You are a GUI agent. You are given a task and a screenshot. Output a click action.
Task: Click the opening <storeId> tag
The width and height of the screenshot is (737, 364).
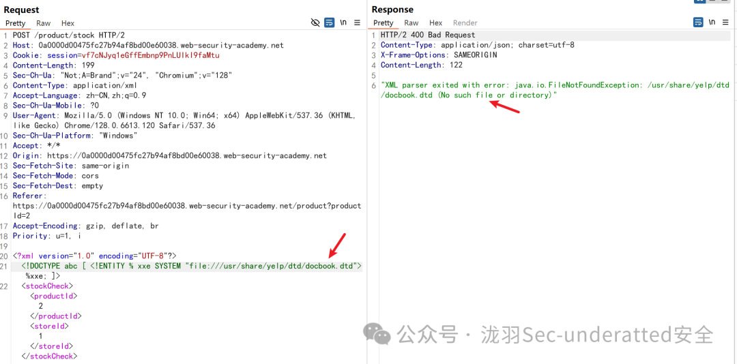(49, 326)
